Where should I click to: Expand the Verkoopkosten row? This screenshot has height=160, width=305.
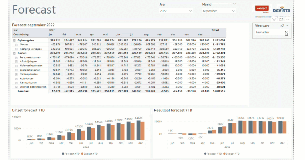17,74
